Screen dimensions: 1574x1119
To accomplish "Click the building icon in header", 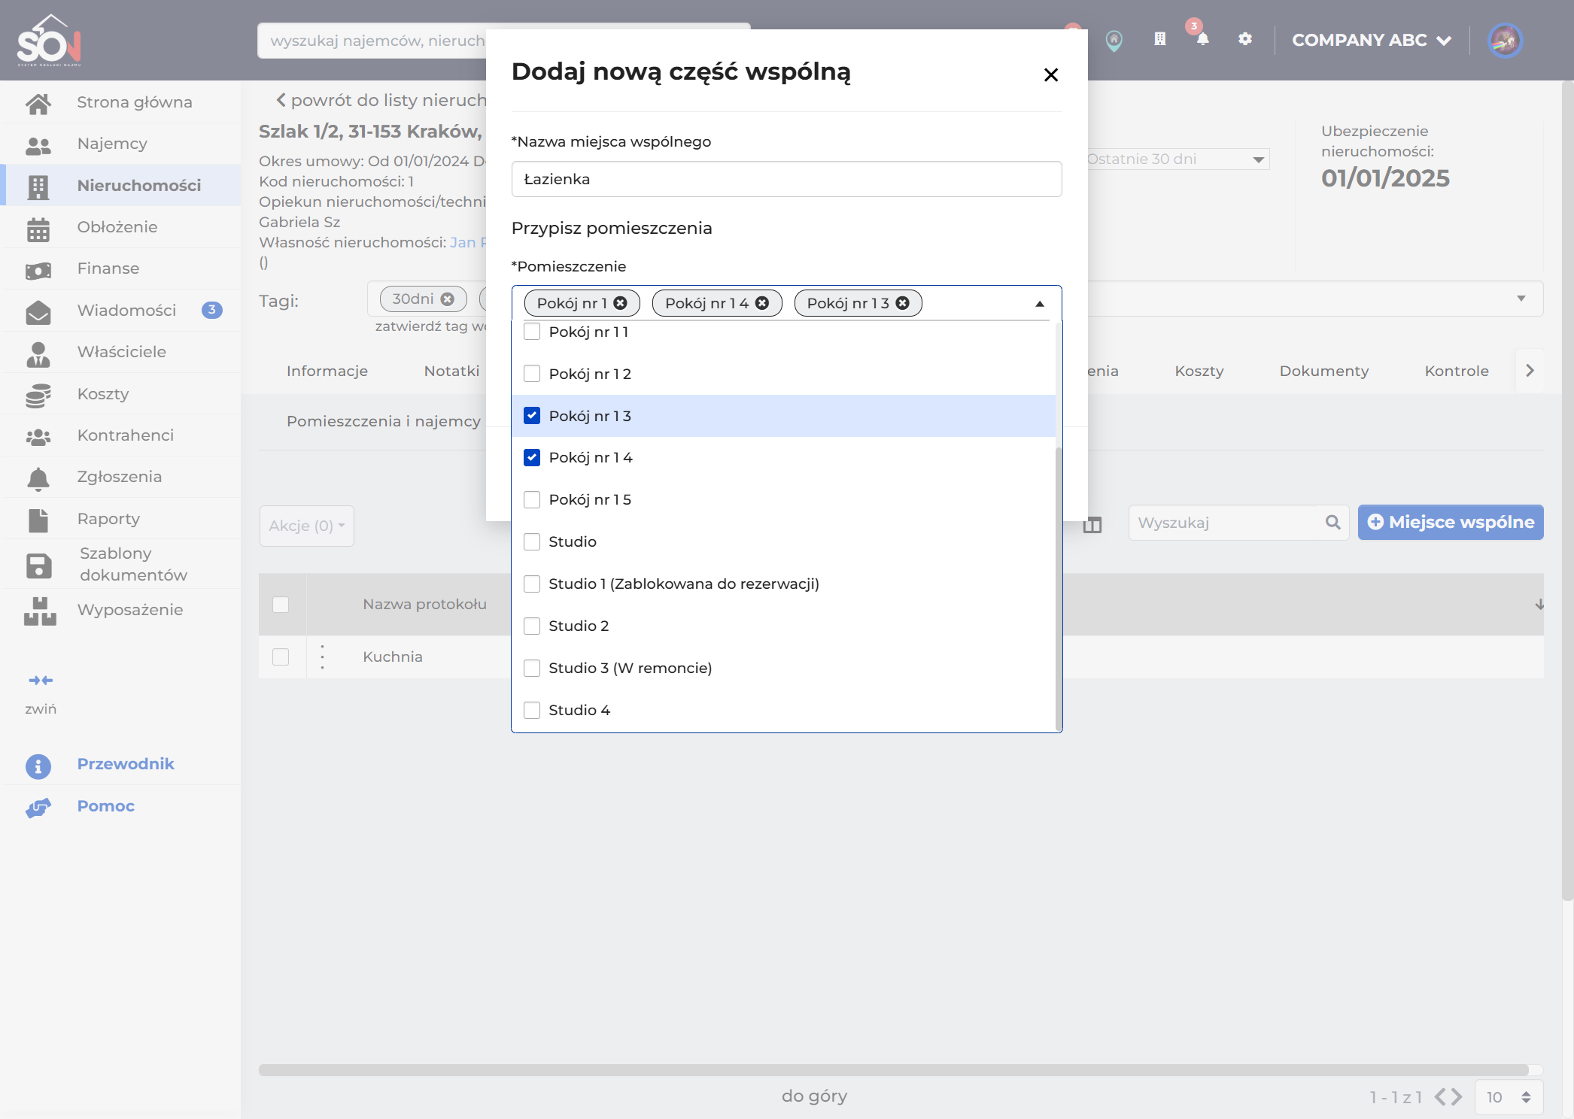I will point(1159,39).
